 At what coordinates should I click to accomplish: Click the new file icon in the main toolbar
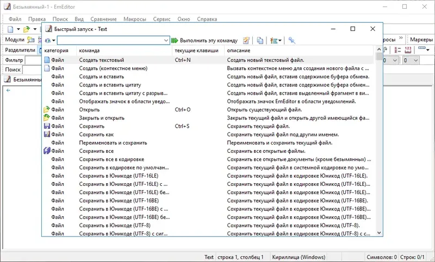point(10,29)
